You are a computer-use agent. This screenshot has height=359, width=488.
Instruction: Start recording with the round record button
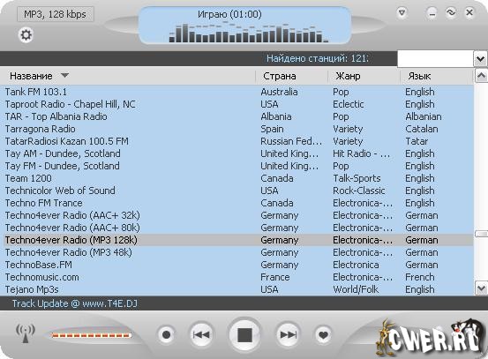tap(166, 335)
